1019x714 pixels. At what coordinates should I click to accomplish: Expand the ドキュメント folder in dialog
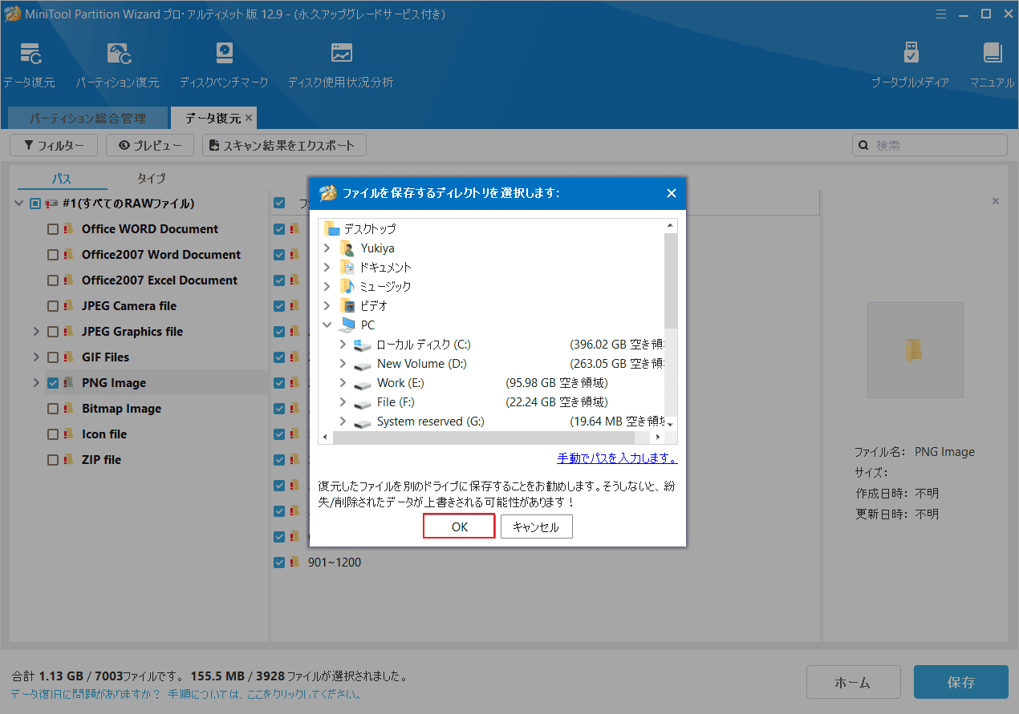(x=327, y=267)
